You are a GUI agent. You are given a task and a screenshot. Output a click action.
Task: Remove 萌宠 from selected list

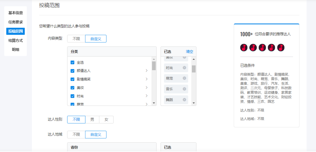pyautogui.click(x=184, y=78)
